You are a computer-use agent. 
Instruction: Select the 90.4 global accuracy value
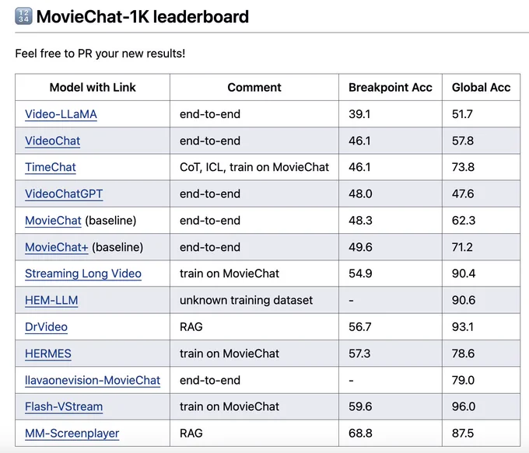point(464,274)
